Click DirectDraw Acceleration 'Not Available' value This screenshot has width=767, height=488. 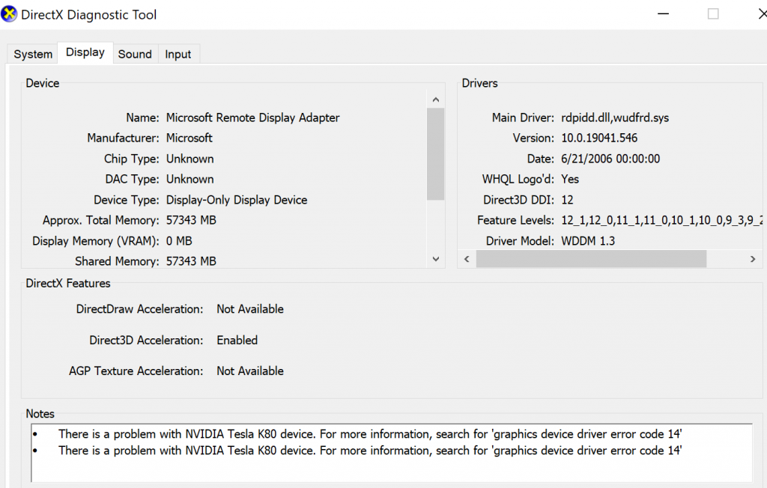pyautogui.click(x=250, y=309)
